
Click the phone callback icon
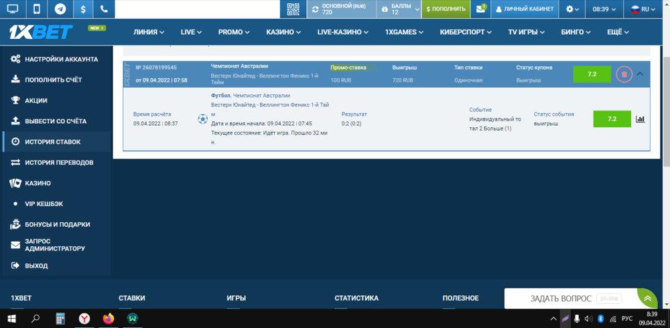(104, 9)
